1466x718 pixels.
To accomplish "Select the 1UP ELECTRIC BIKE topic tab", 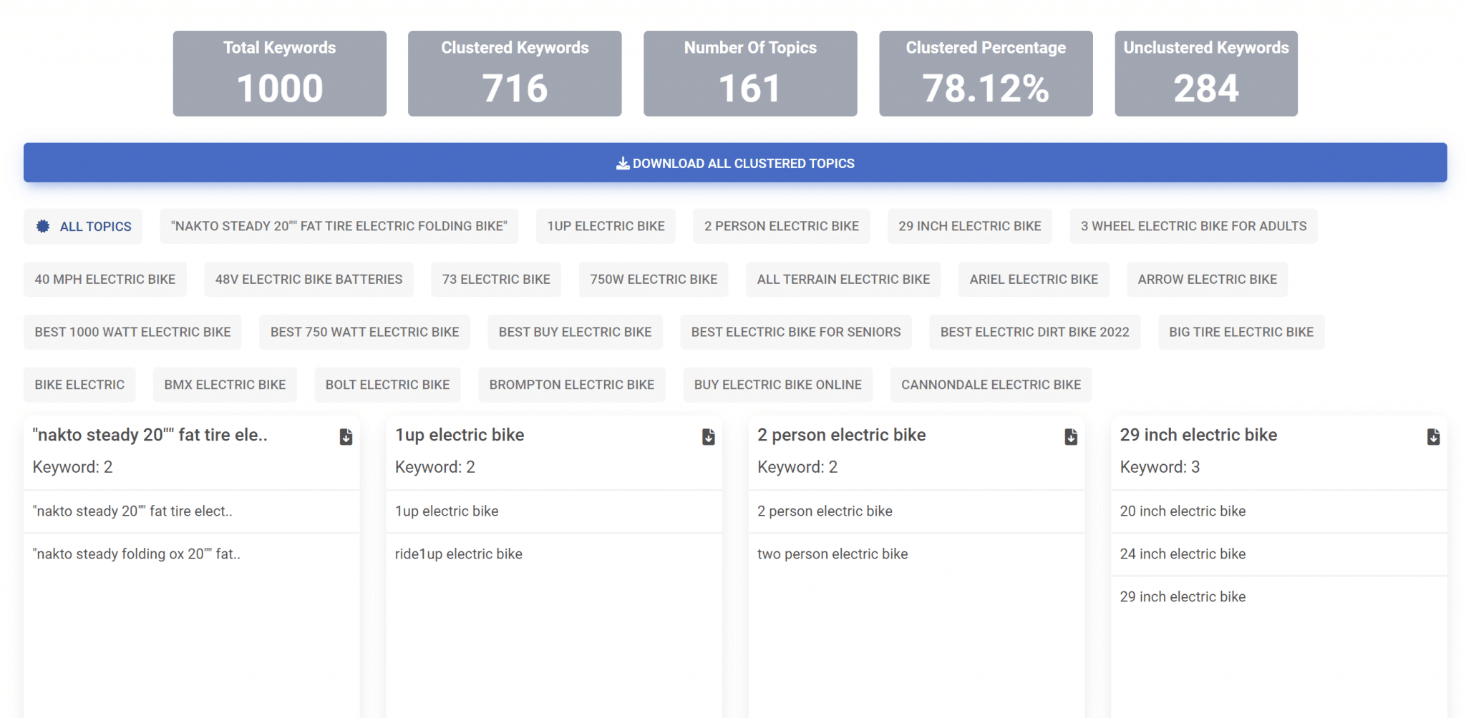I will tap(606, 227).
